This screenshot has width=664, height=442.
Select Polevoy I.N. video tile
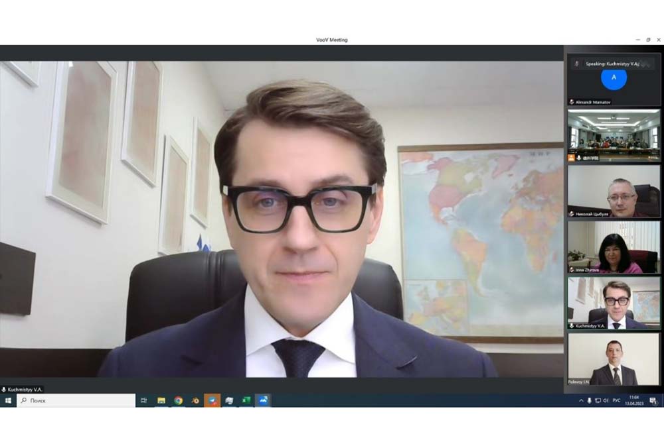(614, 359)
